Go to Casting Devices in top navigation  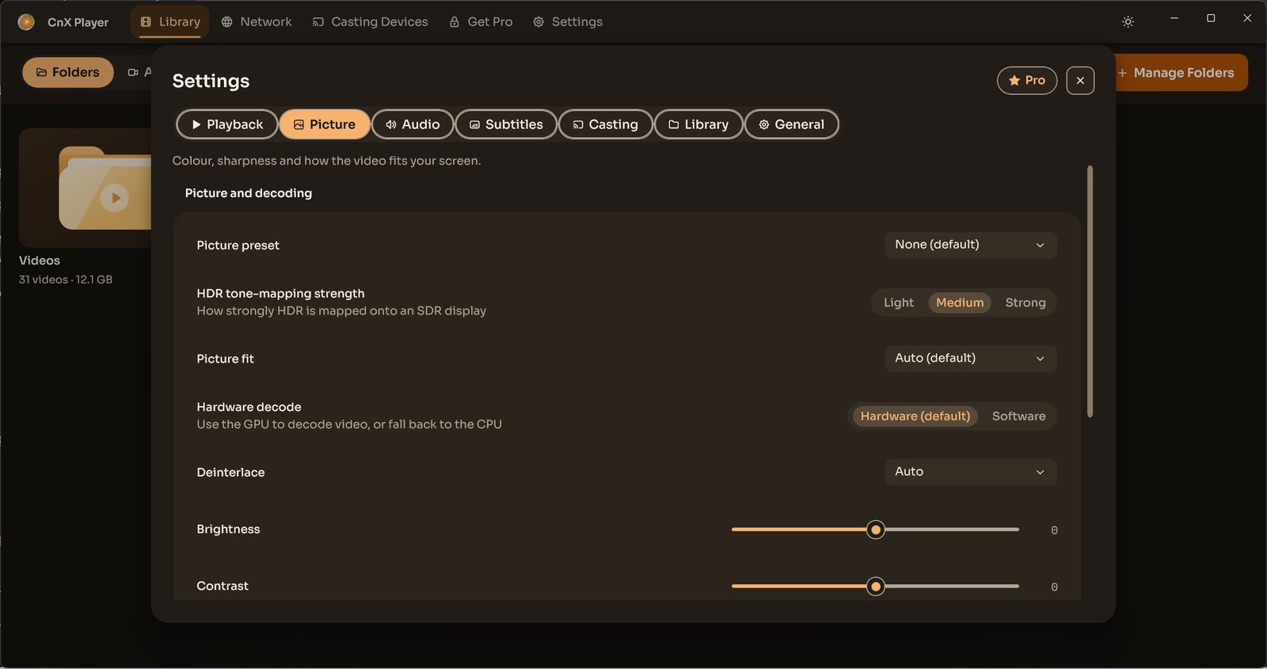point(370,22)
